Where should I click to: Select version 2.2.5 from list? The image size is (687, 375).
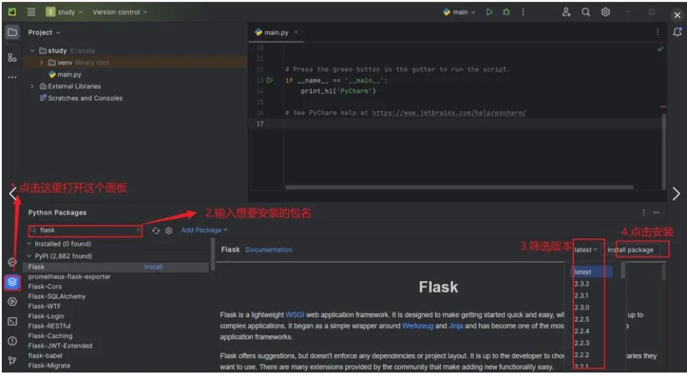point(582,319)
